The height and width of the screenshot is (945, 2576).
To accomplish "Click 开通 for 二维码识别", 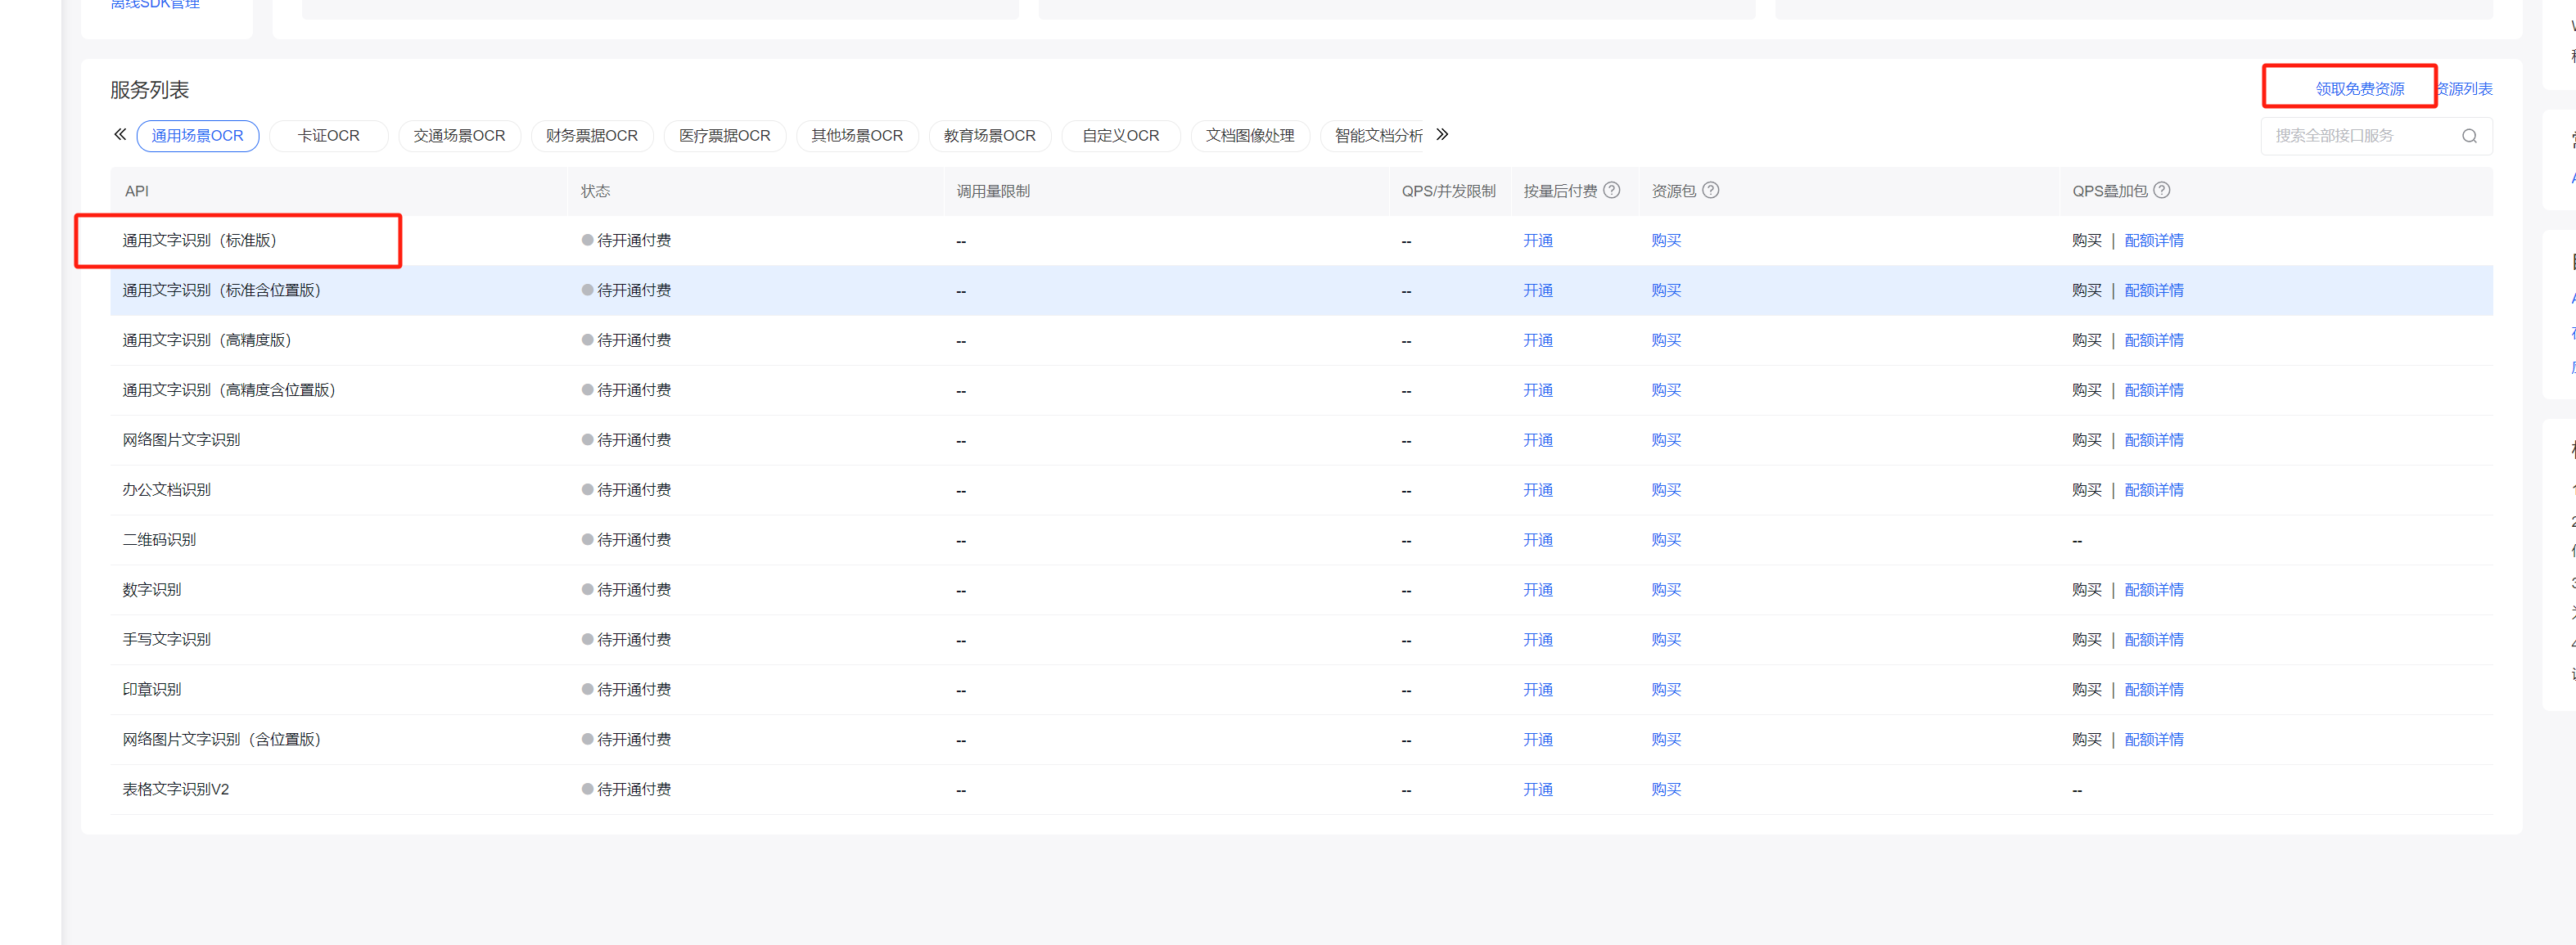I will click(1537, 541).
